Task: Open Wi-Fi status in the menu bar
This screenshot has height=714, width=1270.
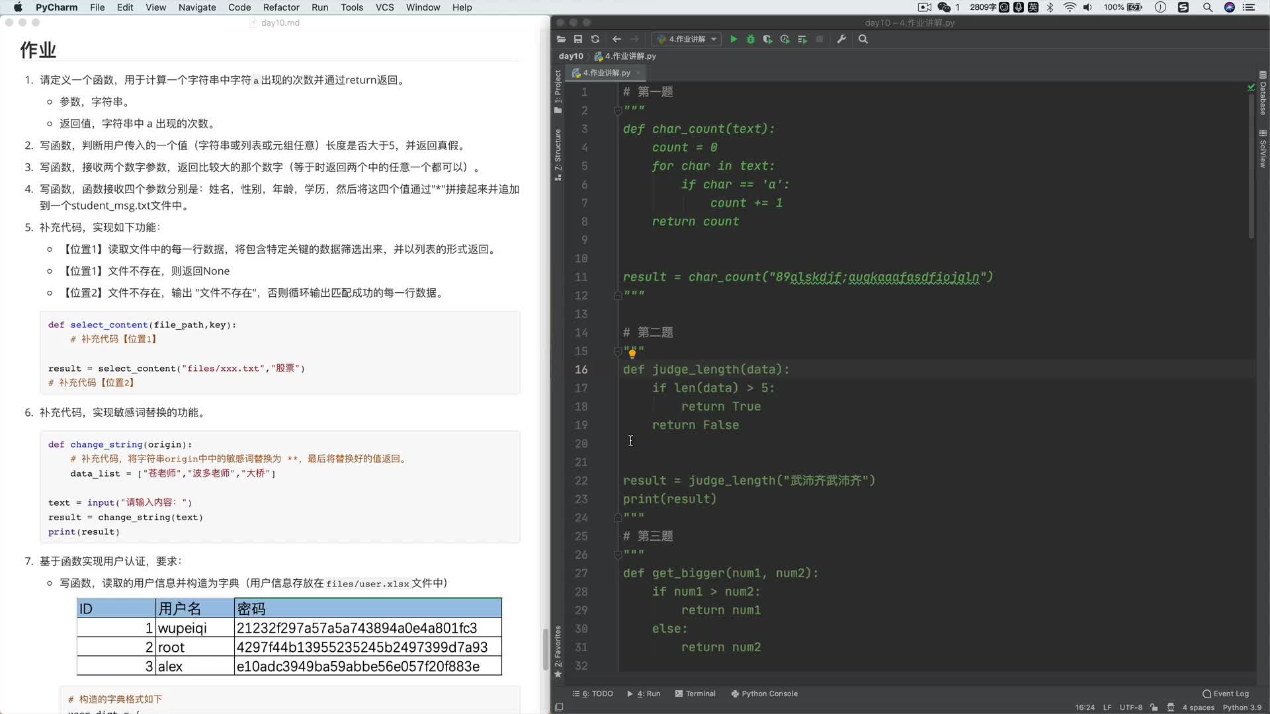Action: point(1069,7)
